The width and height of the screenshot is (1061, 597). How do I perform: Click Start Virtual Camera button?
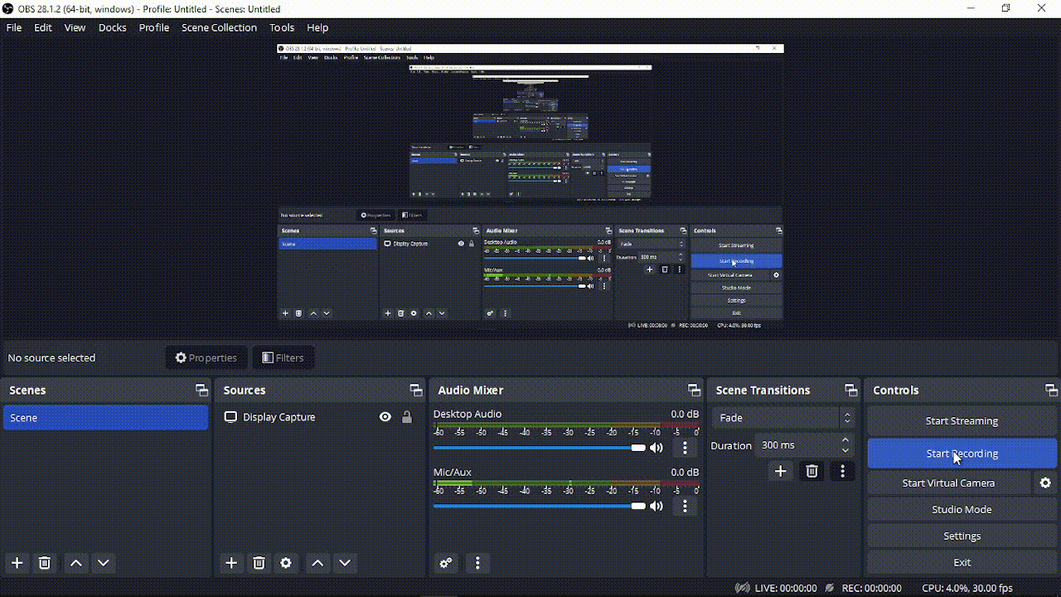coord(948,483)
